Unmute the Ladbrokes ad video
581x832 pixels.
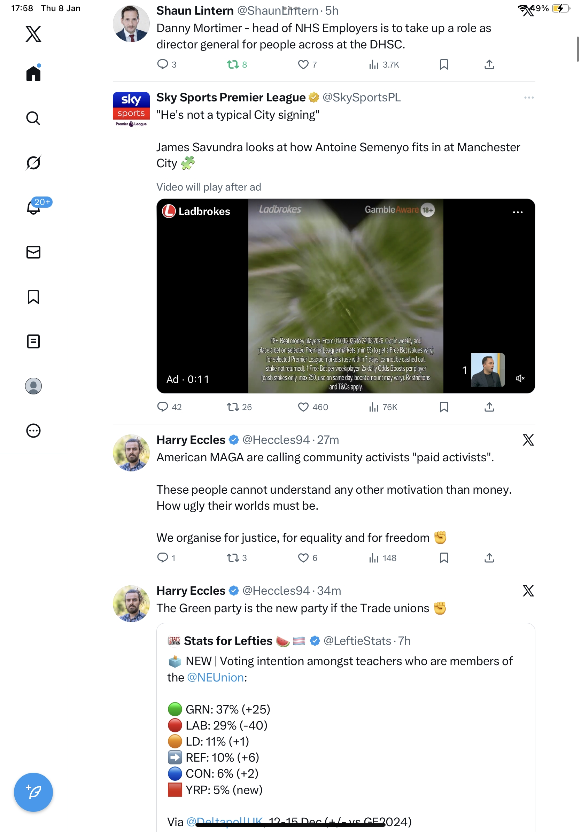(520, 378)
